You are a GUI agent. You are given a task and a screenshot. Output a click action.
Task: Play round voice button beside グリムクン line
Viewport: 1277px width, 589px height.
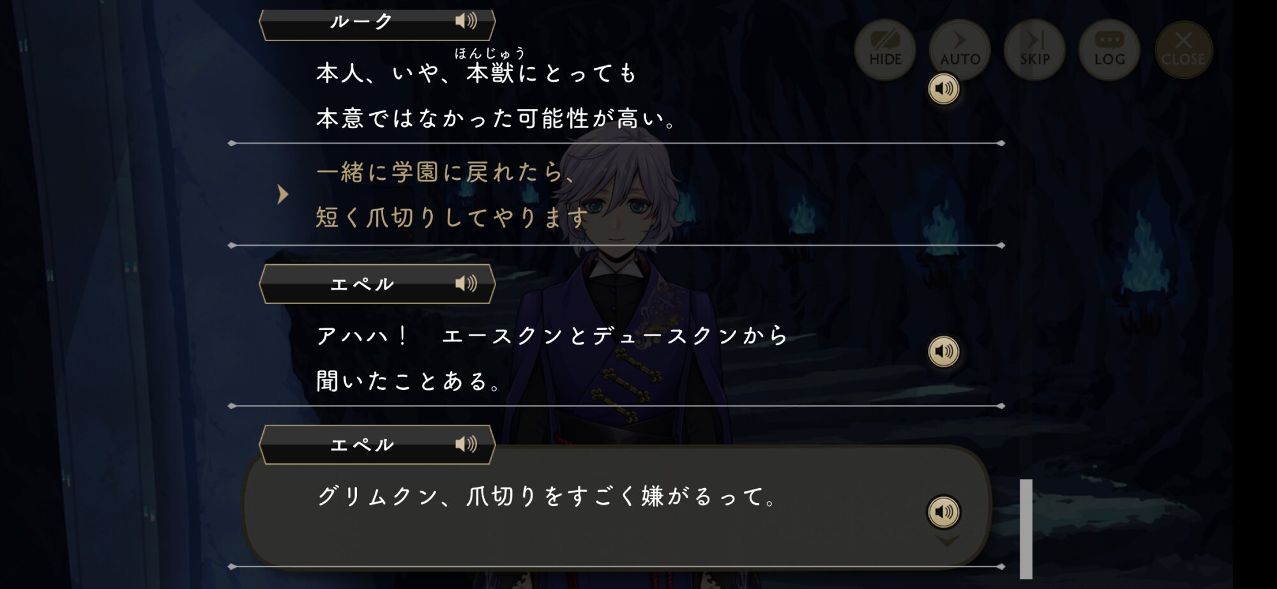click(x=944, y=512)
